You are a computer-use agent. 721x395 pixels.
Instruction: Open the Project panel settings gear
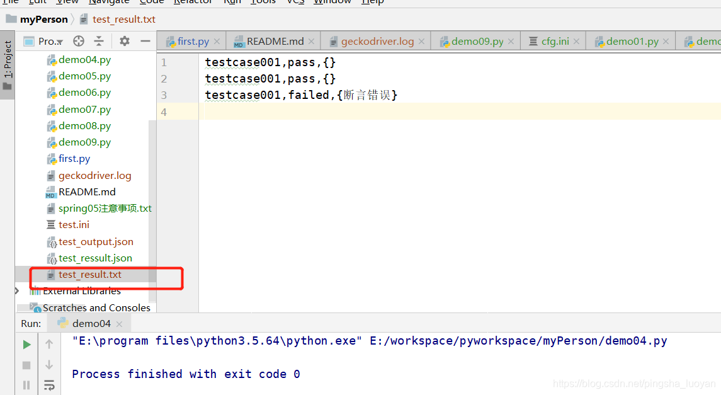[x=124, y=41]
